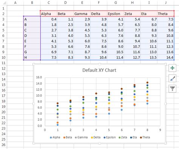Screen dimensions: 179x149
Task: Select the header cell labeled Eta
Action: tap(149, 14)
